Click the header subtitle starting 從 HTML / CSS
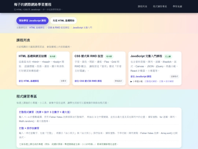 (38, 10)
